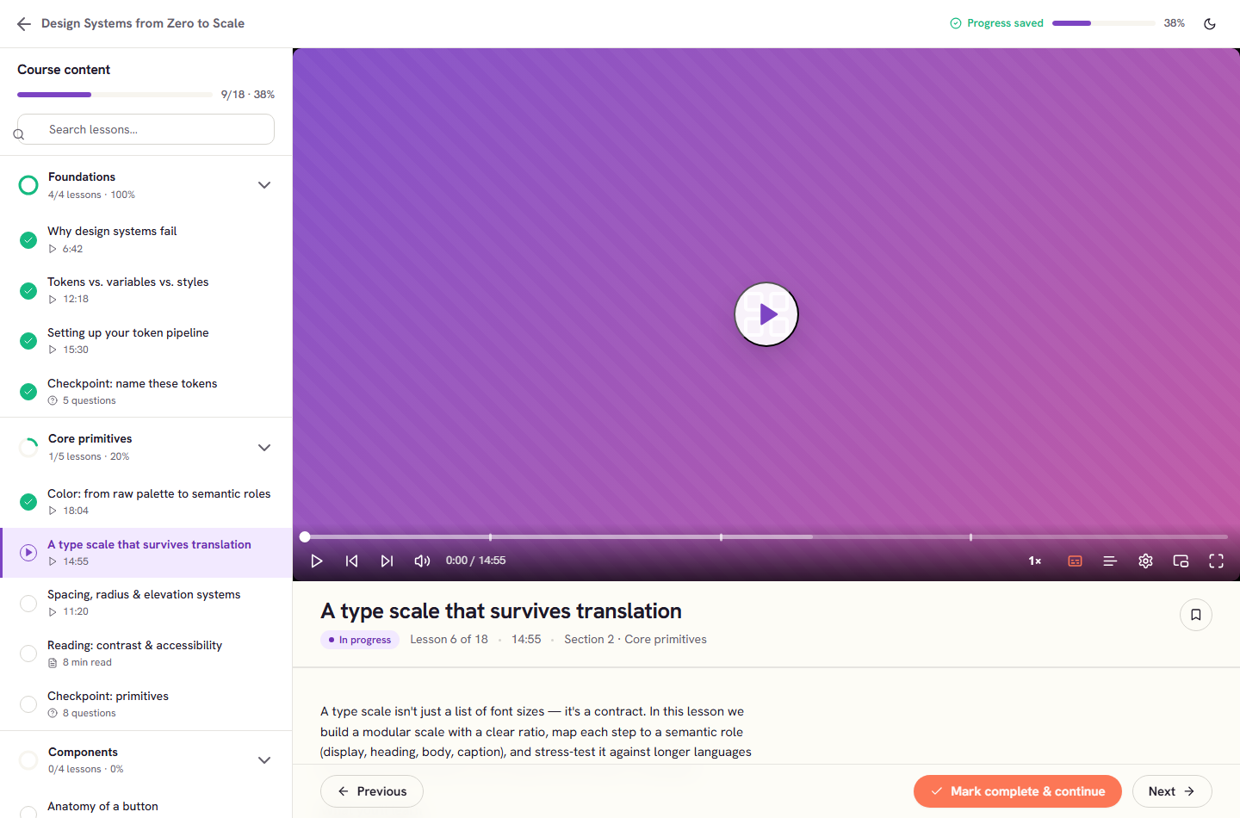Go to Previous lesson
1240x818 pixels.
click(372, 791)
